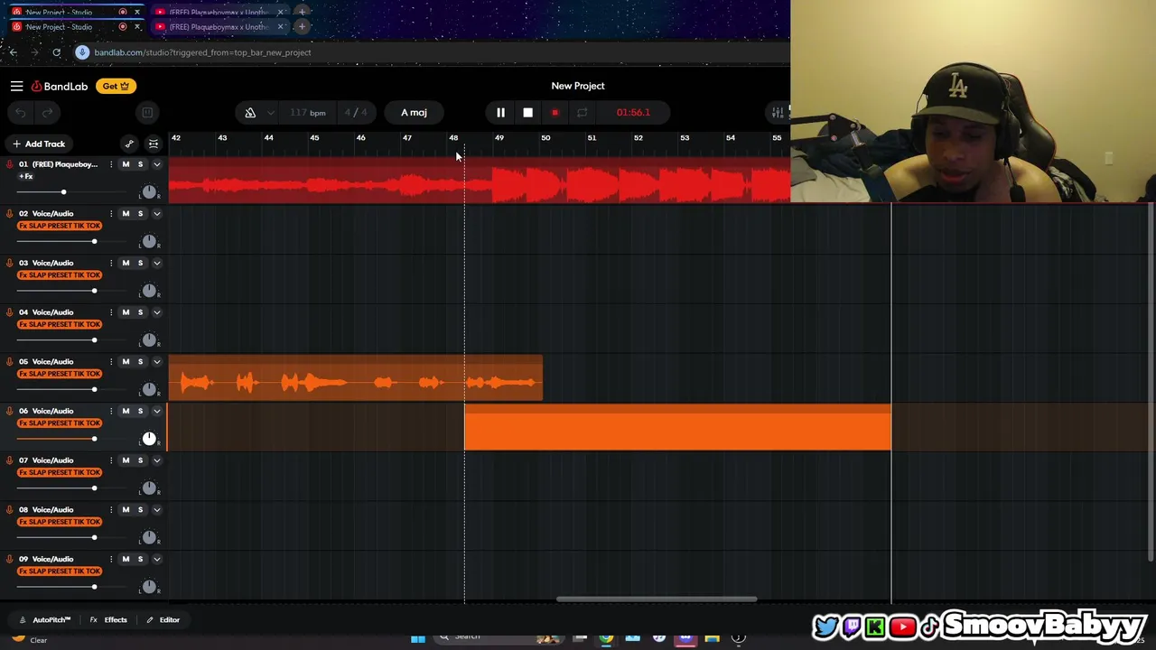Adjust track 04 pan knob
The height and width of the screenshot is (650, 1156).
[149, 340]
